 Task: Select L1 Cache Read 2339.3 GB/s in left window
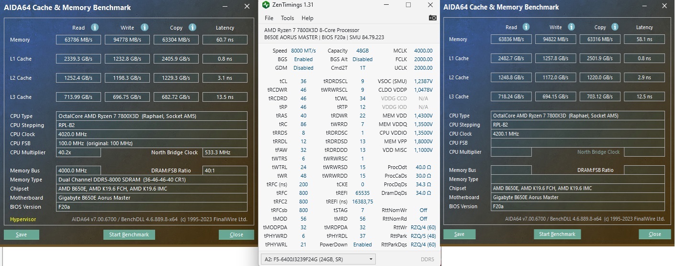(x=79, y=59)
